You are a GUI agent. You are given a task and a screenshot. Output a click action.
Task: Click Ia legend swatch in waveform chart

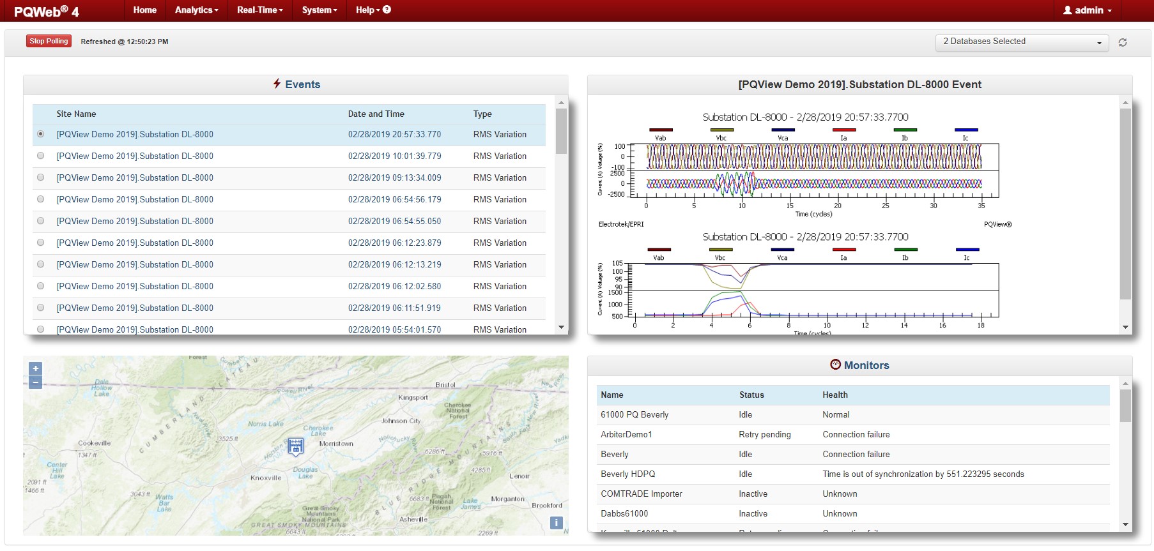point(843,130)
